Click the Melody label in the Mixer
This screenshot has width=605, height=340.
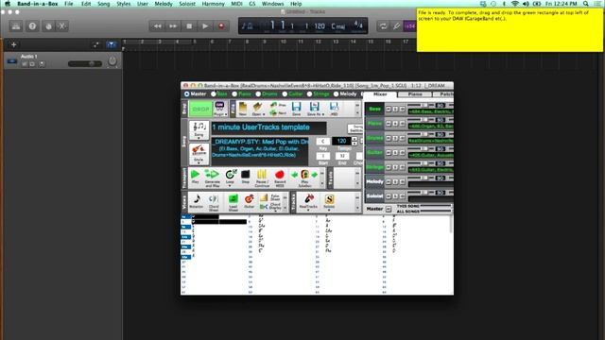point(374,181)
